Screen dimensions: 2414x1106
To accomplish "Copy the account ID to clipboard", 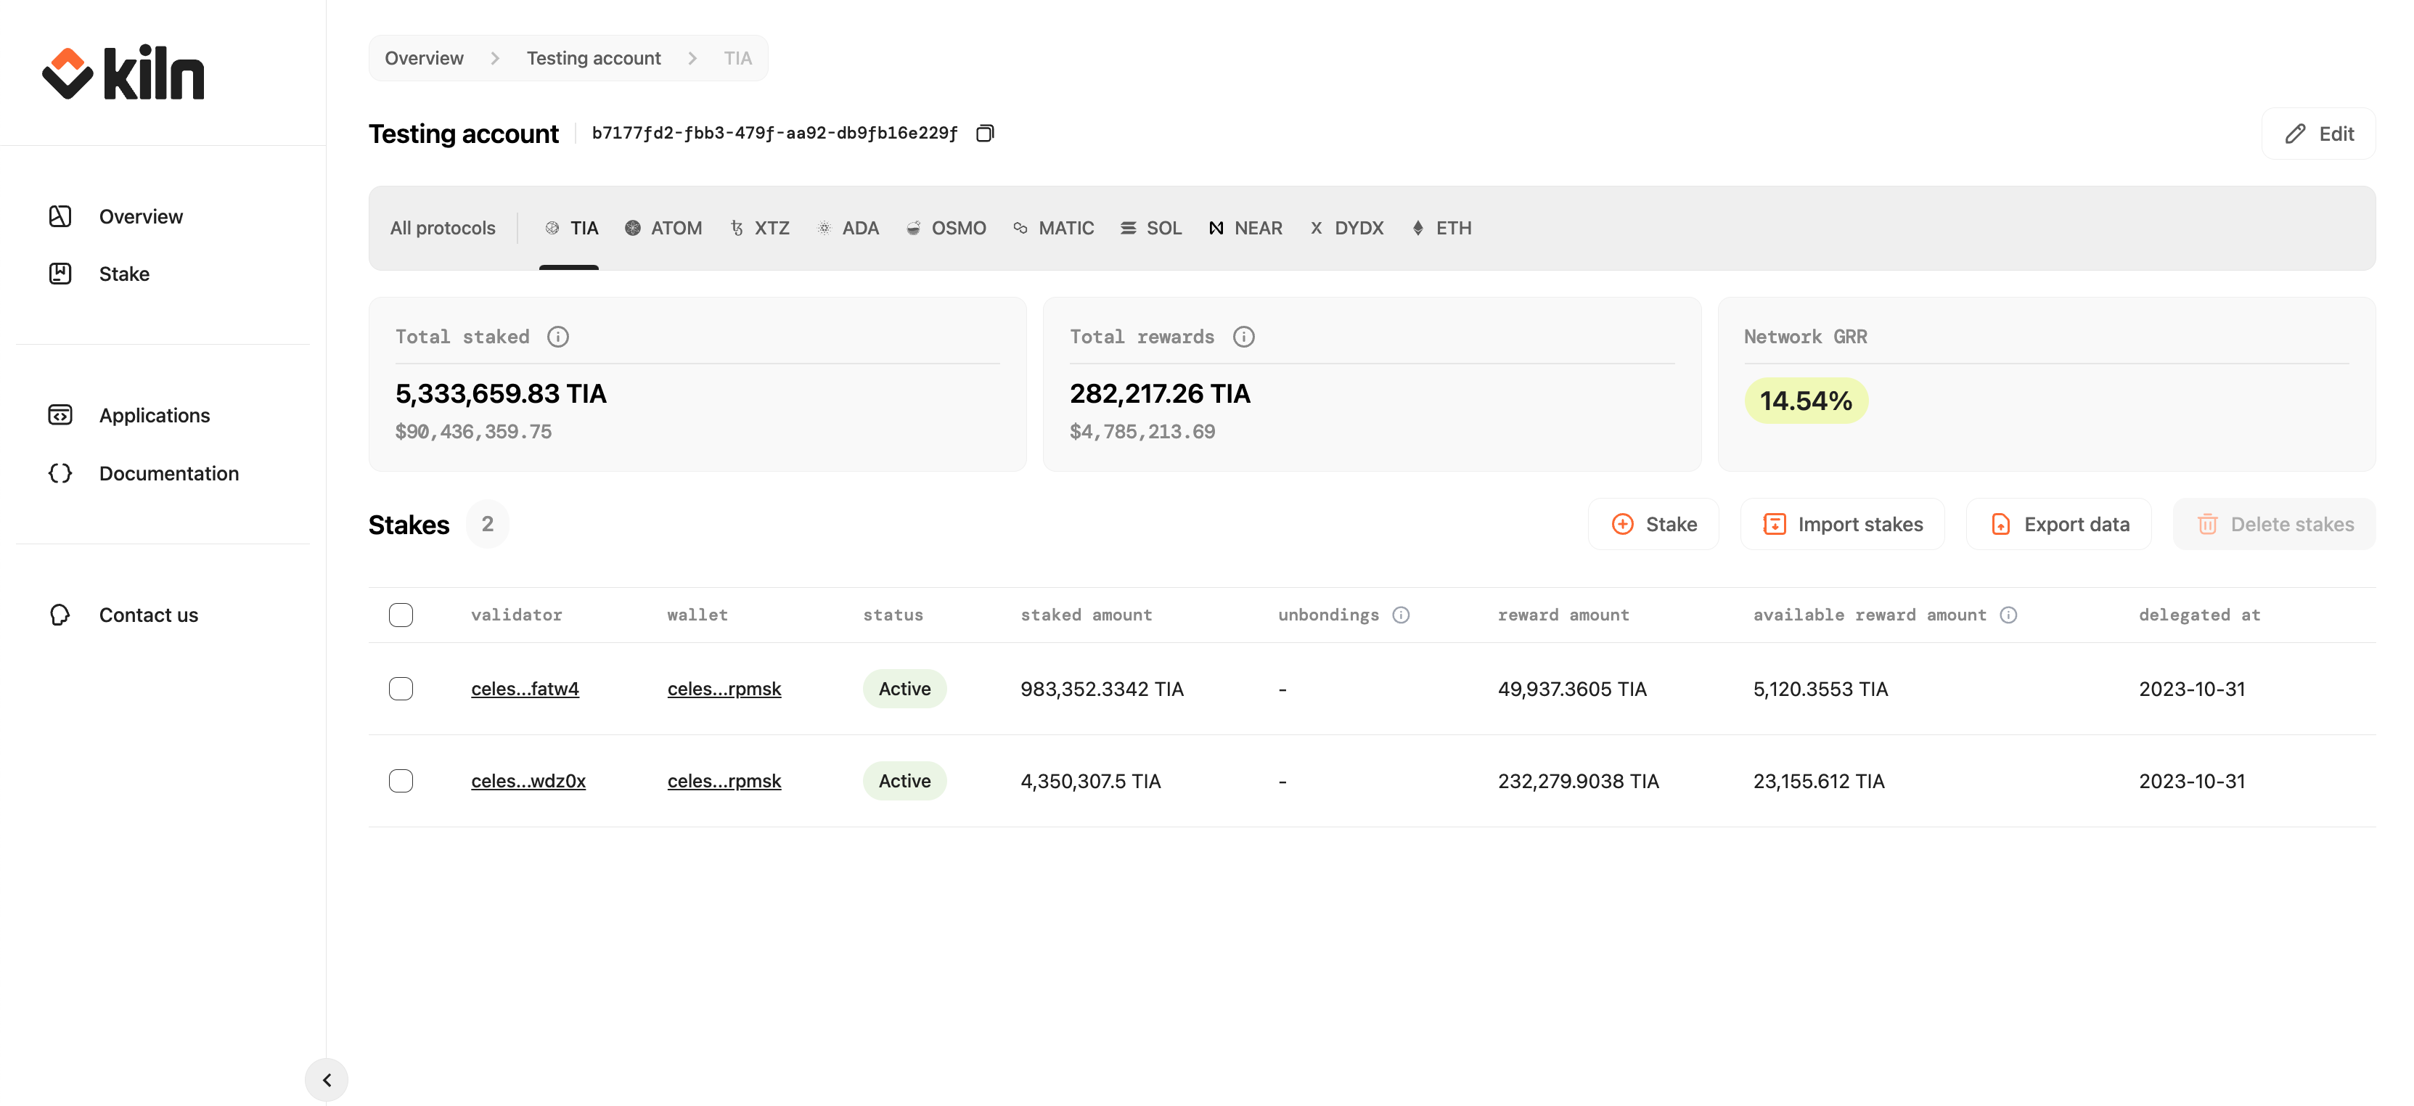I will click(x=984, y=133).
